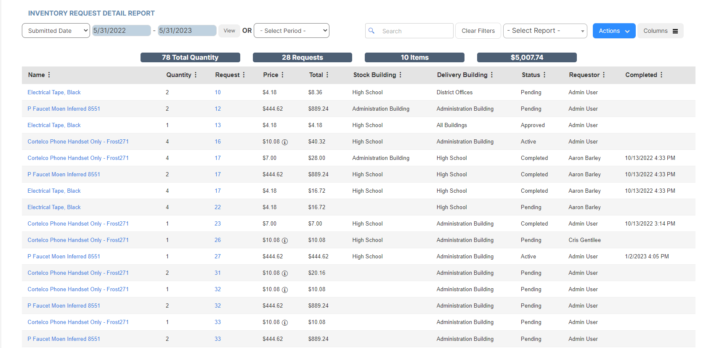Open the Stock Building column options menu
The height and width of the screenshot is (348, 706).
400,75
